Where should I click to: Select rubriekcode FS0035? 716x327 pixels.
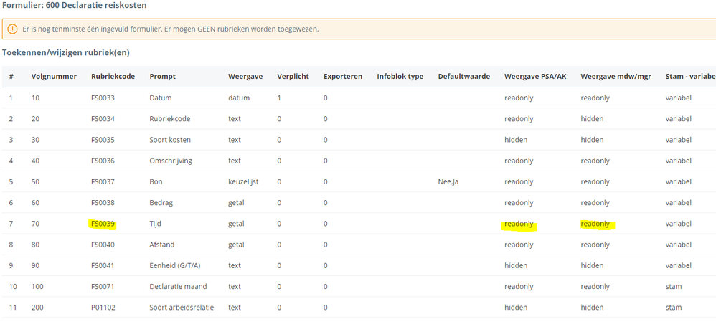pos(103,140)
